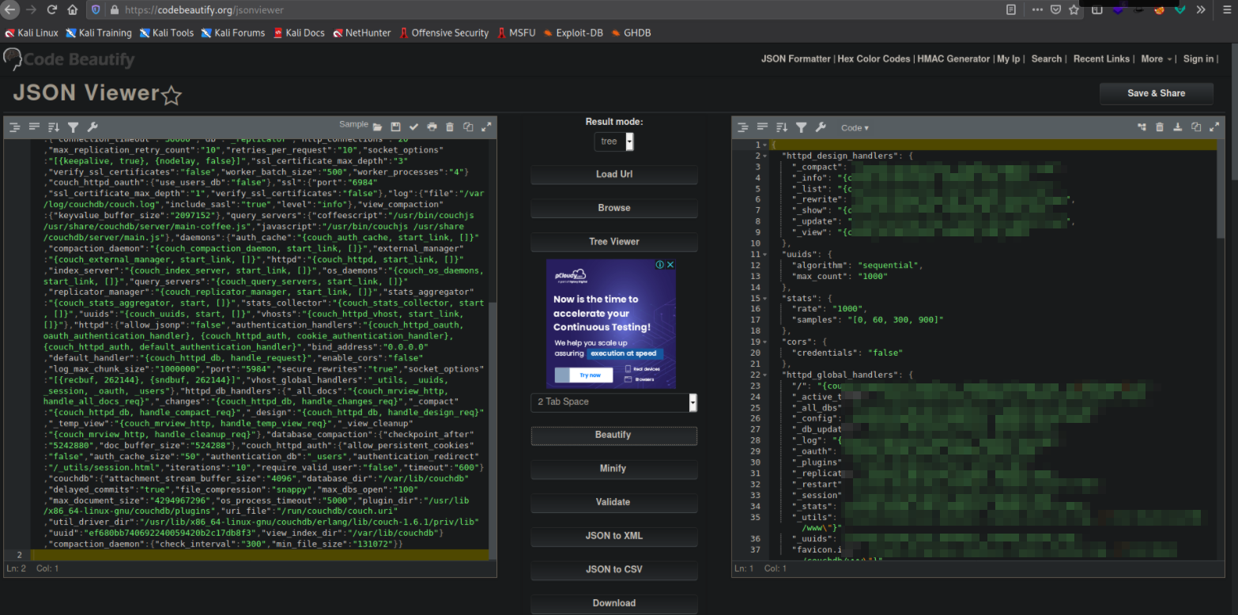Click the copy icon in right output toolbar
Screen dimensions: 1238x615
1196,127
